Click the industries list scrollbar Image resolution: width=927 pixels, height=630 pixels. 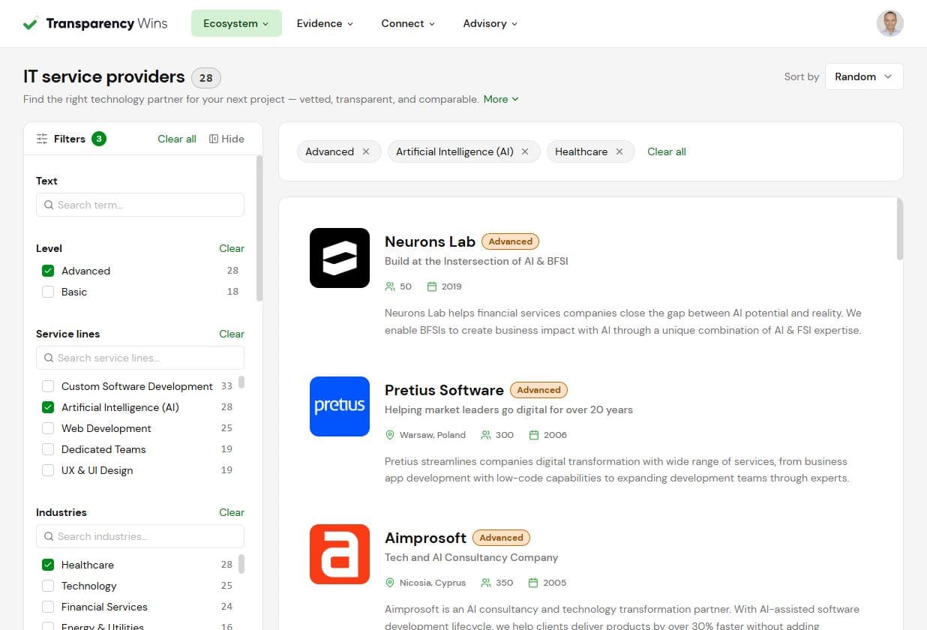click(241, 563)
